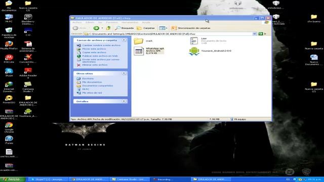The image size is (324, 182).
Task: Launch Skype from the desktop icon
Action: (9, 72)
